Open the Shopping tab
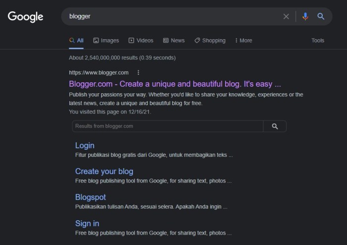This screenshot has height=245, width=347. point(210,41)
